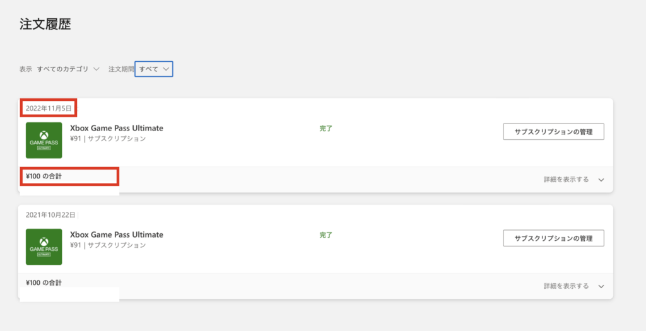Expand 詳細を表示する for the 2022年11月5日 order
Screen dimensions: 646x331
573,180
